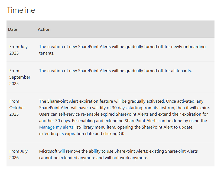Select the From July 2025 date cell
This screenshot has width=221, height=178.
point(18,50)
